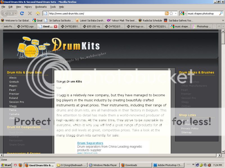
Task: Open the File menu
Action: coord(3,7)
